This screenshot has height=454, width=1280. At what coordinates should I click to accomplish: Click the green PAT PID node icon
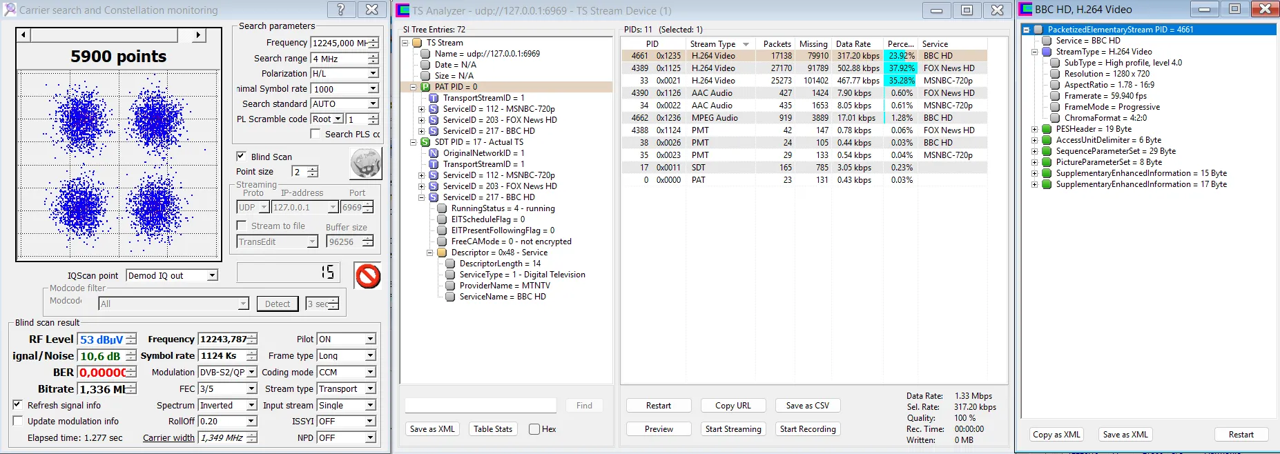tap(425, 87)
